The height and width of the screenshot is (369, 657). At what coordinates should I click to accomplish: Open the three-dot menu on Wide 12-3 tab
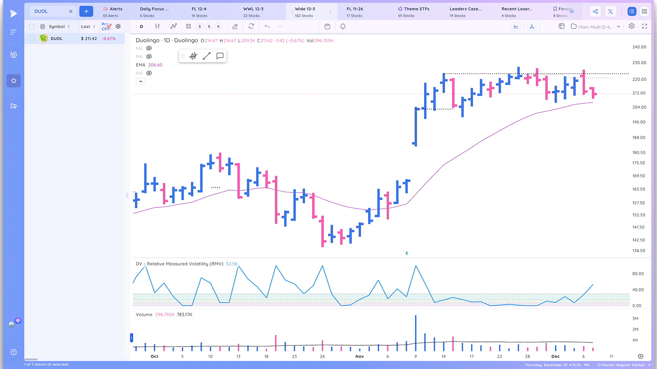coord(330,12)
